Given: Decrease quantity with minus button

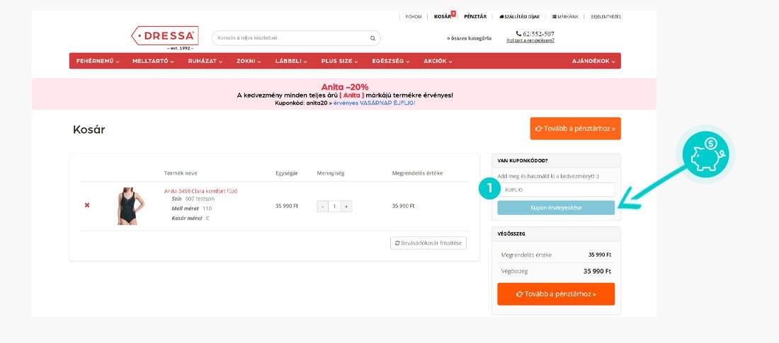Looking at the screenshot, I should tap(322, 206).
